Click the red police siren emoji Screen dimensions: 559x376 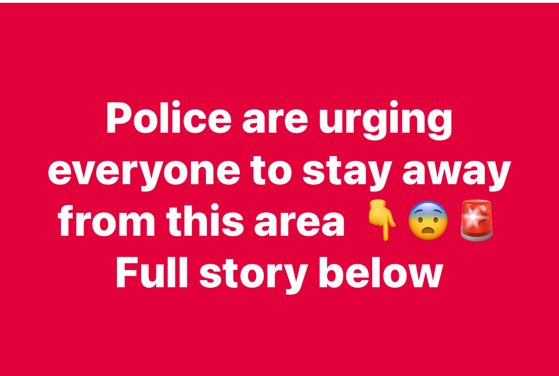(477, 220)
